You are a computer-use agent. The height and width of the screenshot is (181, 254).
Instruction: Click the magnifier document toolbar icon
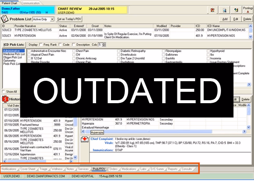point(224,10)
